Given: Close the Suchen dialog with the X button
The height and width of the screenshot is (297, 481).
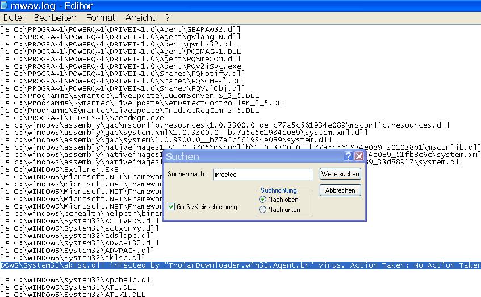Looking at the screenshot, I should point(359,156).
